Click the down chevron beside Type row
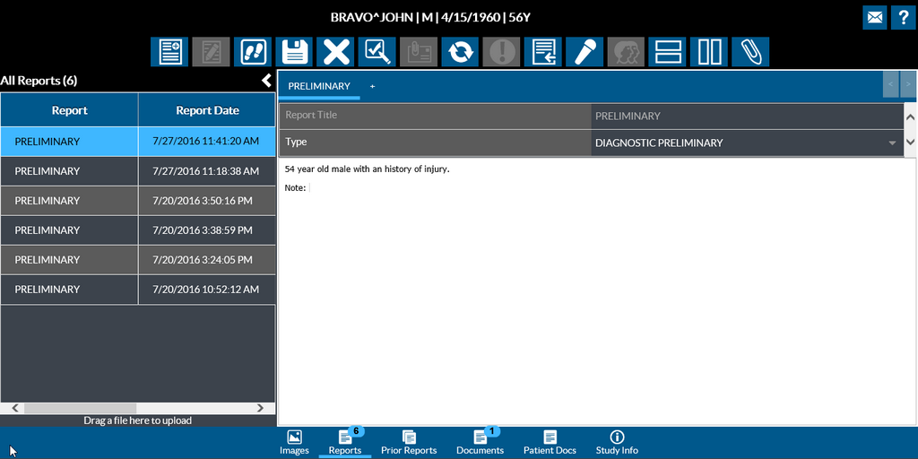Screen dimensions: 918x459 (911, 143)
